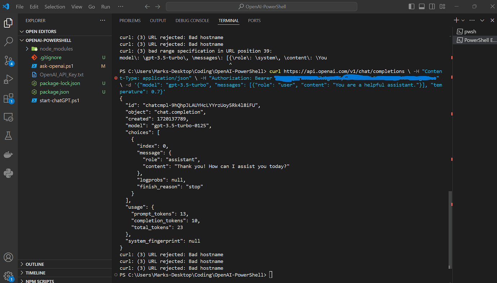Viewport: 497px width, 283px height.
Task: Open the View menu
Action: coord(77,6)
